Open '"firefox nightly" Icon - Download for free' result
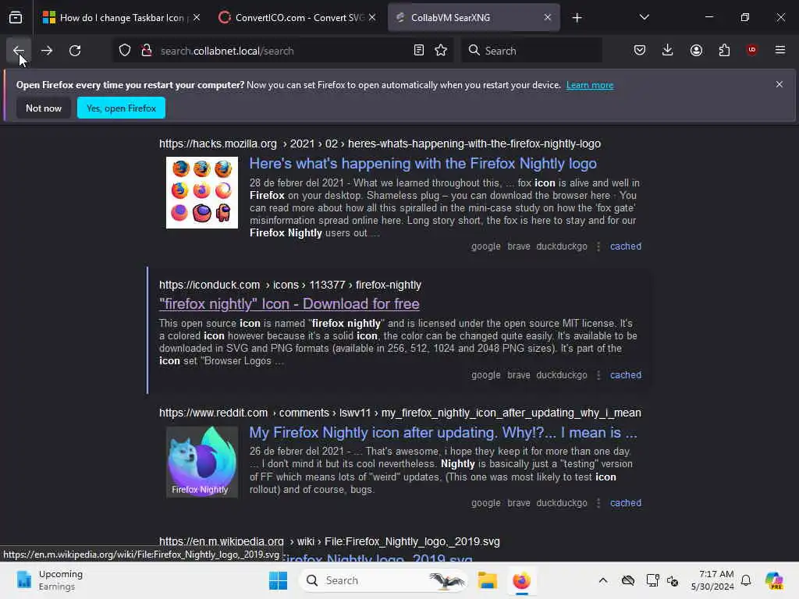Image resolution: width=799 pixels, height=599 pixels. point(289,304)
